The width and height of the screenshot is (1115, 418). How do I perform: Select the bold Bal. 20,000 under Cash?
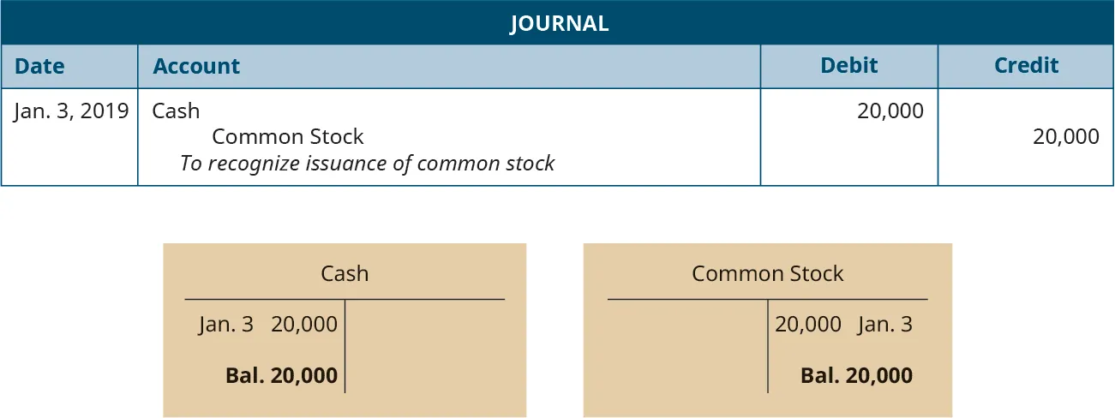(x=281, y=375)
